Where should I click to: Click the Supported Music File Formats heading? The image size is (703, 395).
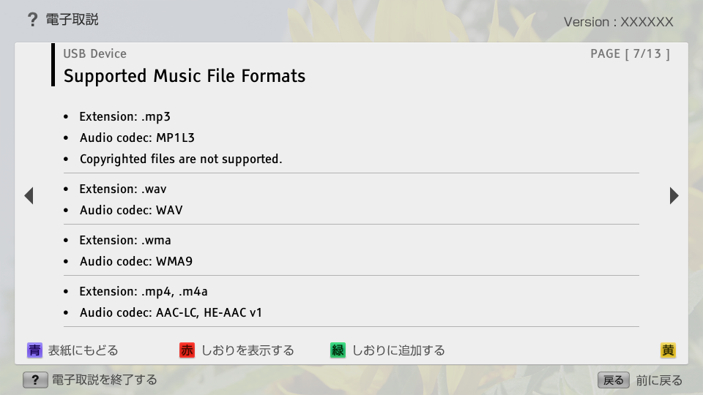click(185, 76)
